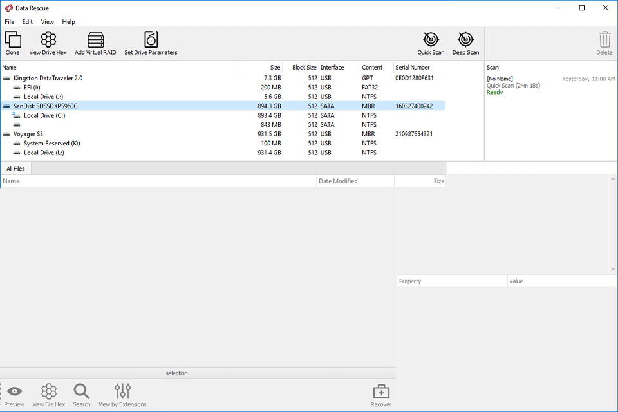Click the FAT32 content cell

coord(370,88)
